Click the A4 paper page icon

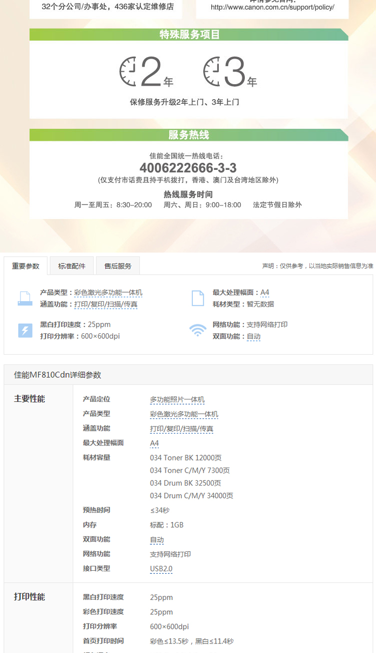(198, 298)
